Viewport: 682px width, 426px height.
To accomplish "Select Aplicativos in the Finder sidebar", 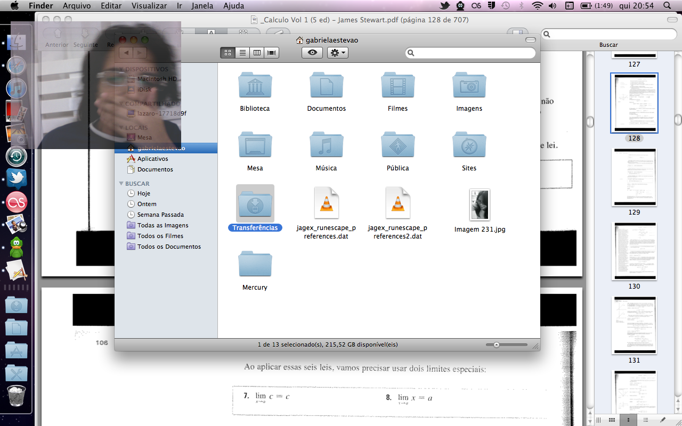I will [166, 159].
